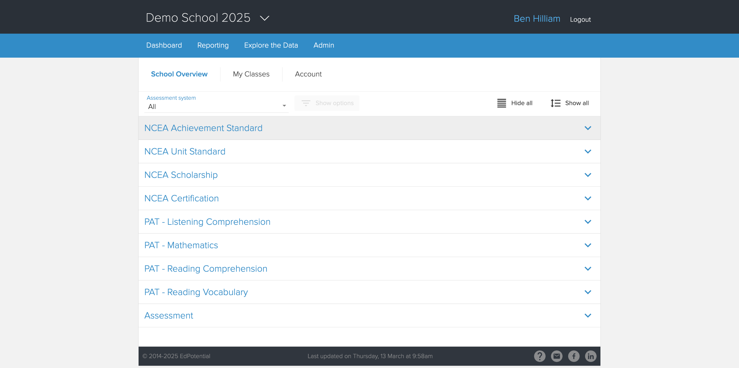Expand NCEA Unit Standard chevron
The height and width of the screenshot is (368, 739).
point(588,152)
